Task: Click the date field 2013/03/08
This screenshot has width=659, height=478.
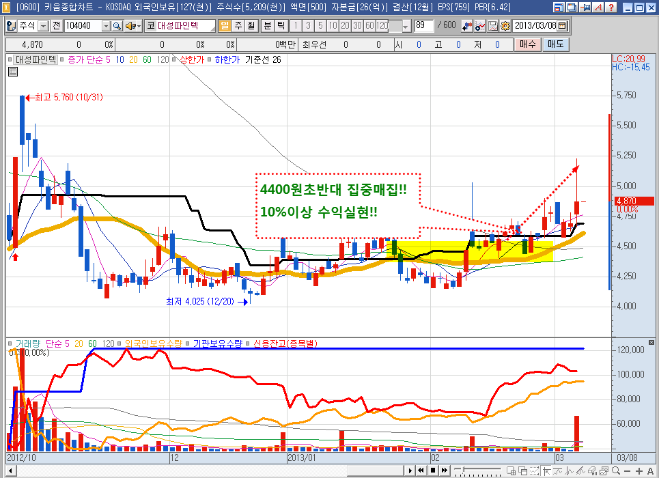Action: (x=535, y=26)
